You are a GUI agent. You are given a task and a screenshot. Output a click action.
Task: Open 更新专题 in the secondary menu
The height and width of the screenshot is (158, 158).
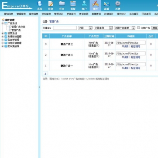84,14
